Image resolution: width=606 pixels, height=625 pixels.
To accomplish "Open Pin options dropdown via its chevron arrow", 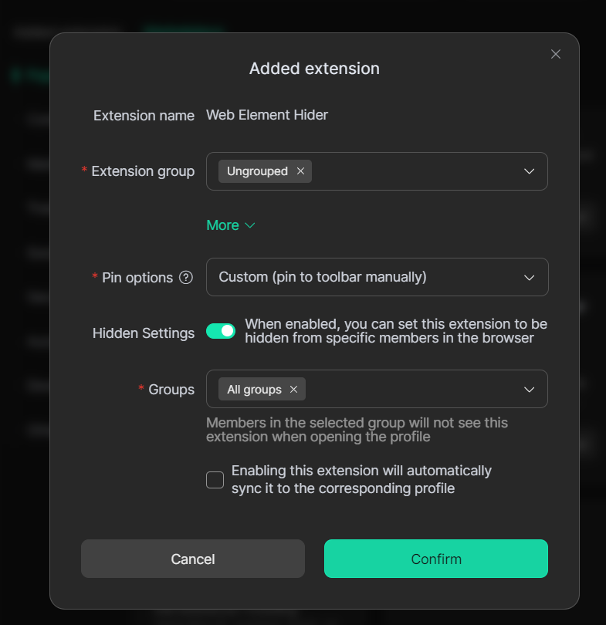I will coord(529,277).
